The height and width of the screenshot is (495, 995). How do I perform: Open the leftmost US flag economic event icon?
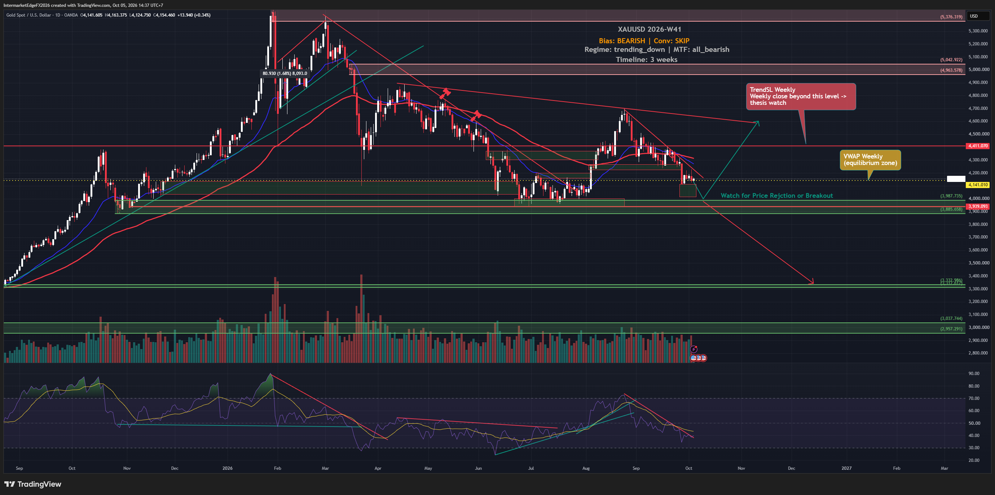pos(694,358)
